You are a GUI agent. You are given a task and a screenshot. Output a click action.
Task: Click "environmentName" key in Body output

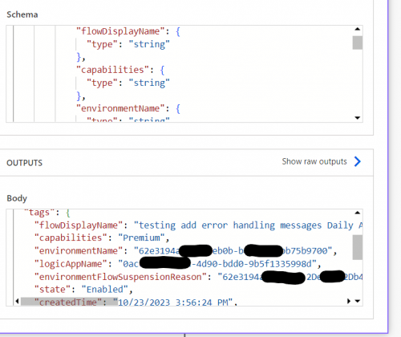79,251
